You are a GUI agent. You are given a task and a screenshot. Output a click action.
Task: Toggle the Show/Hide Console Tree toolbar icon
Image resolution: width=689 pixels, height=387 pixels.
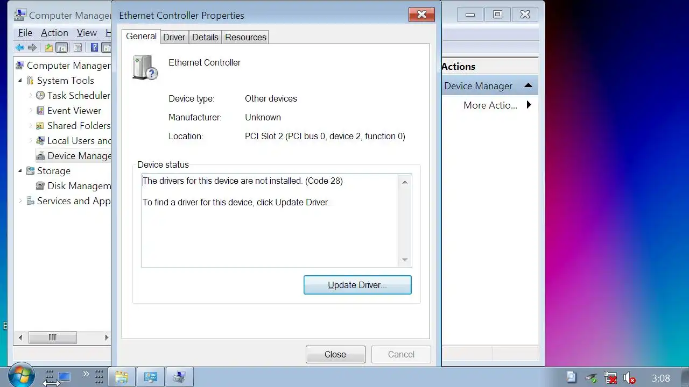coord(62,47)
